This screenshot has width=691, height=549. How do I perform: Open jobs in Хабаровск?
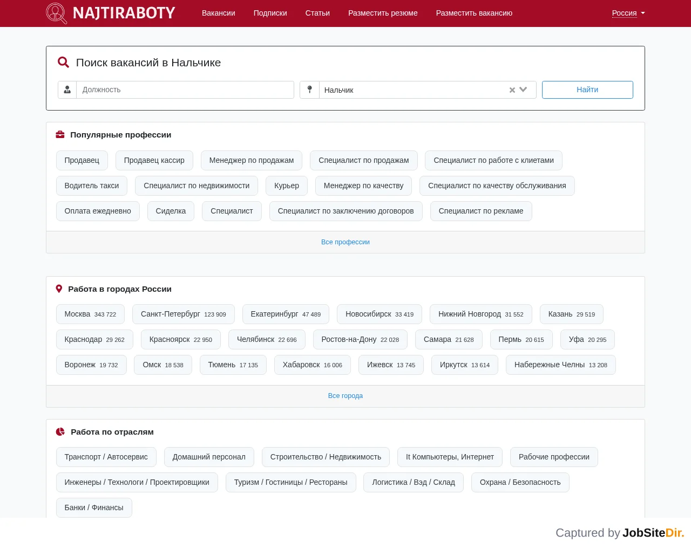313,365
